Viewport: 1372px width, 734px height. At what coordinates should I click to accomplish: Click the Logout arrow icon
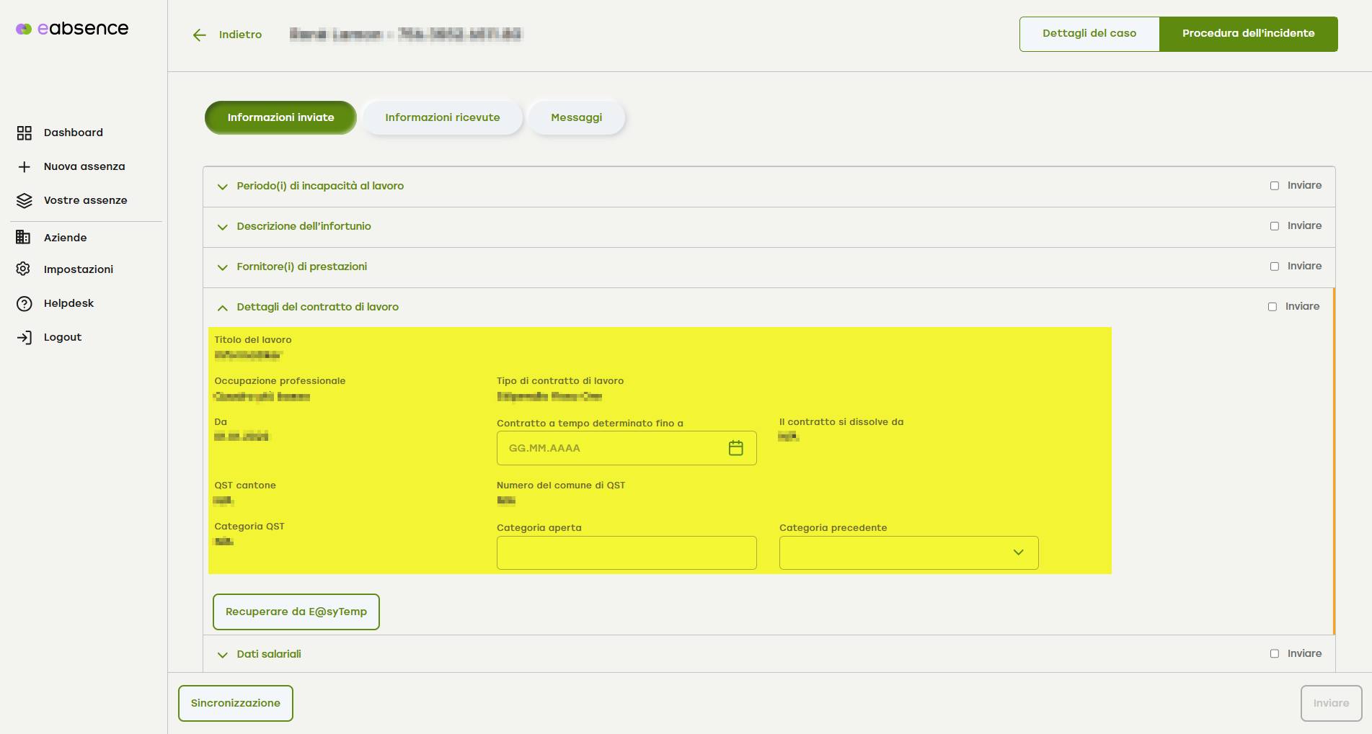point(25,337)
